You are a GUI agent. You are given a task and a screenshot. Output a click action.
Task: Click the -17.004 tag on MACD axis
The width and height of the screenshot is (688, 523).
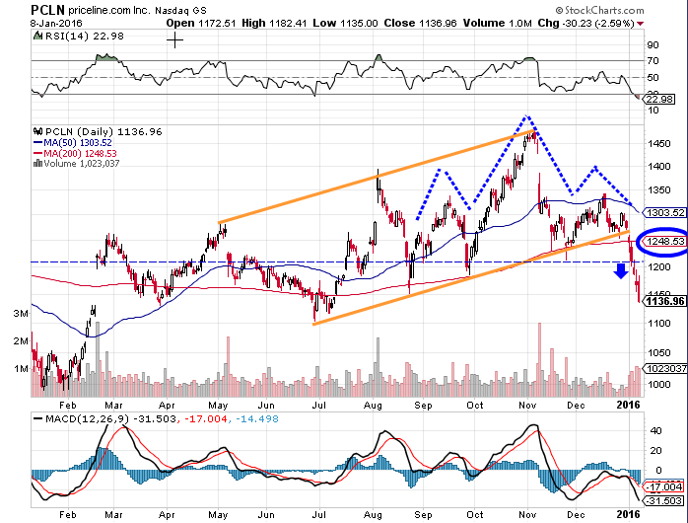pos(664,486)
